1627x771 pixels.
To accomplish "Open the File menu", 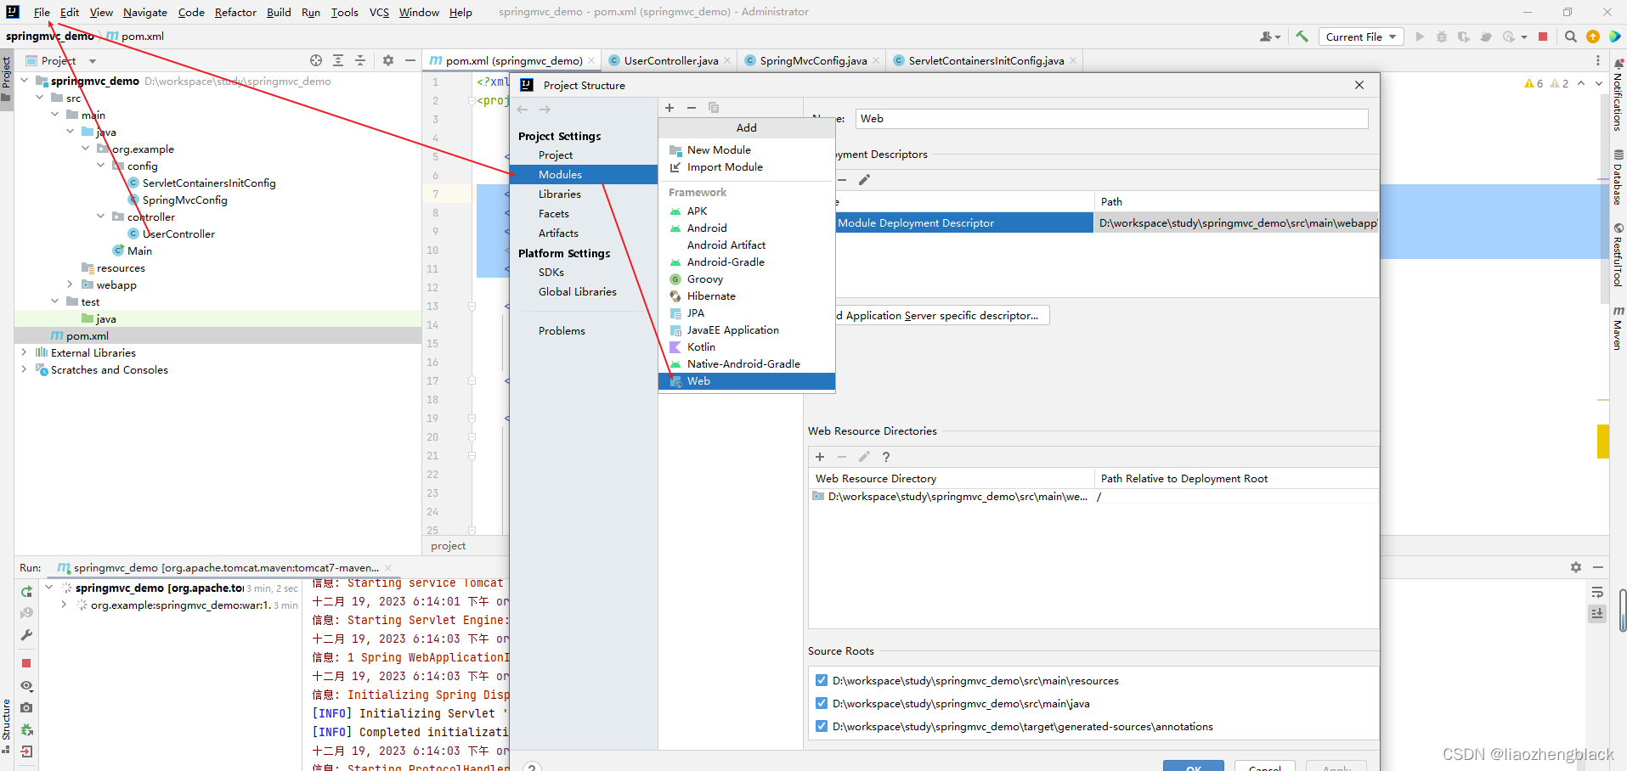I will (42, 12).
